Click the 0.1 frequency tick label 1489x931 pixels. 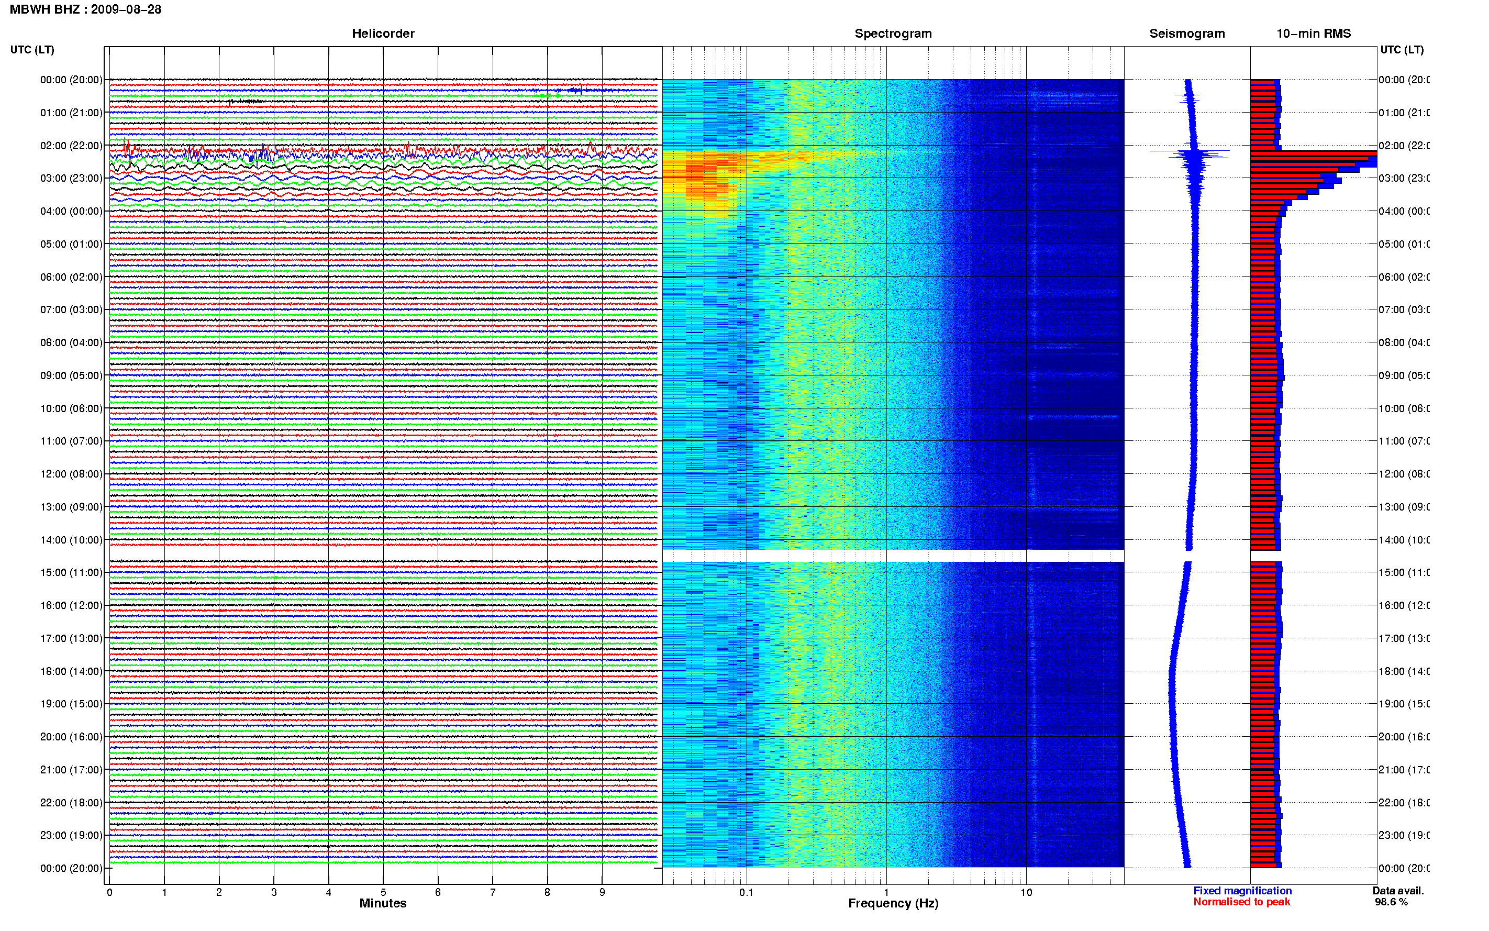pyautogui.click(x=746, y=892)
